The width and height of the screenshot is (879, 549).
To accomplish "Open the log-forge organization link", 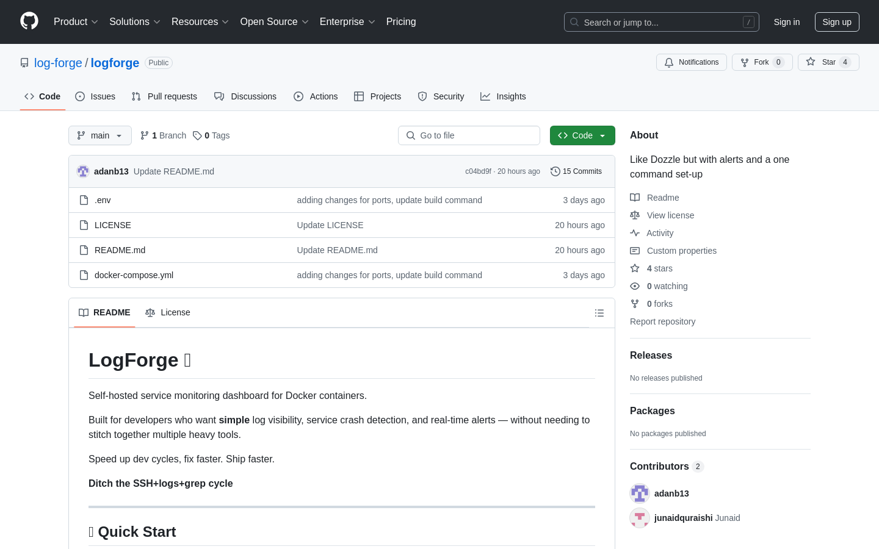I will pos(58,63).
